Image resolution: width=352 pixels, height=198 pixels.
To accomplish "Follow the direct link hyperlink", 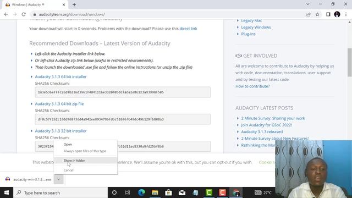I will [188, 29].
